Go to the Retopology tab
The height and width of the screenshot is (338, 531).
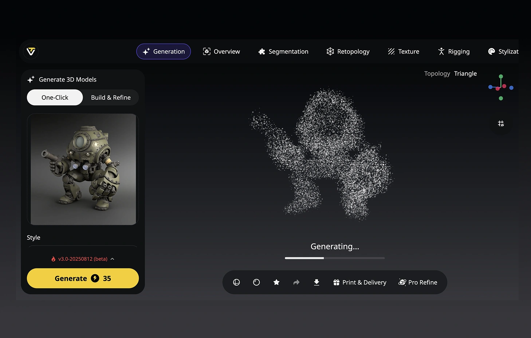tap(348, 52)
